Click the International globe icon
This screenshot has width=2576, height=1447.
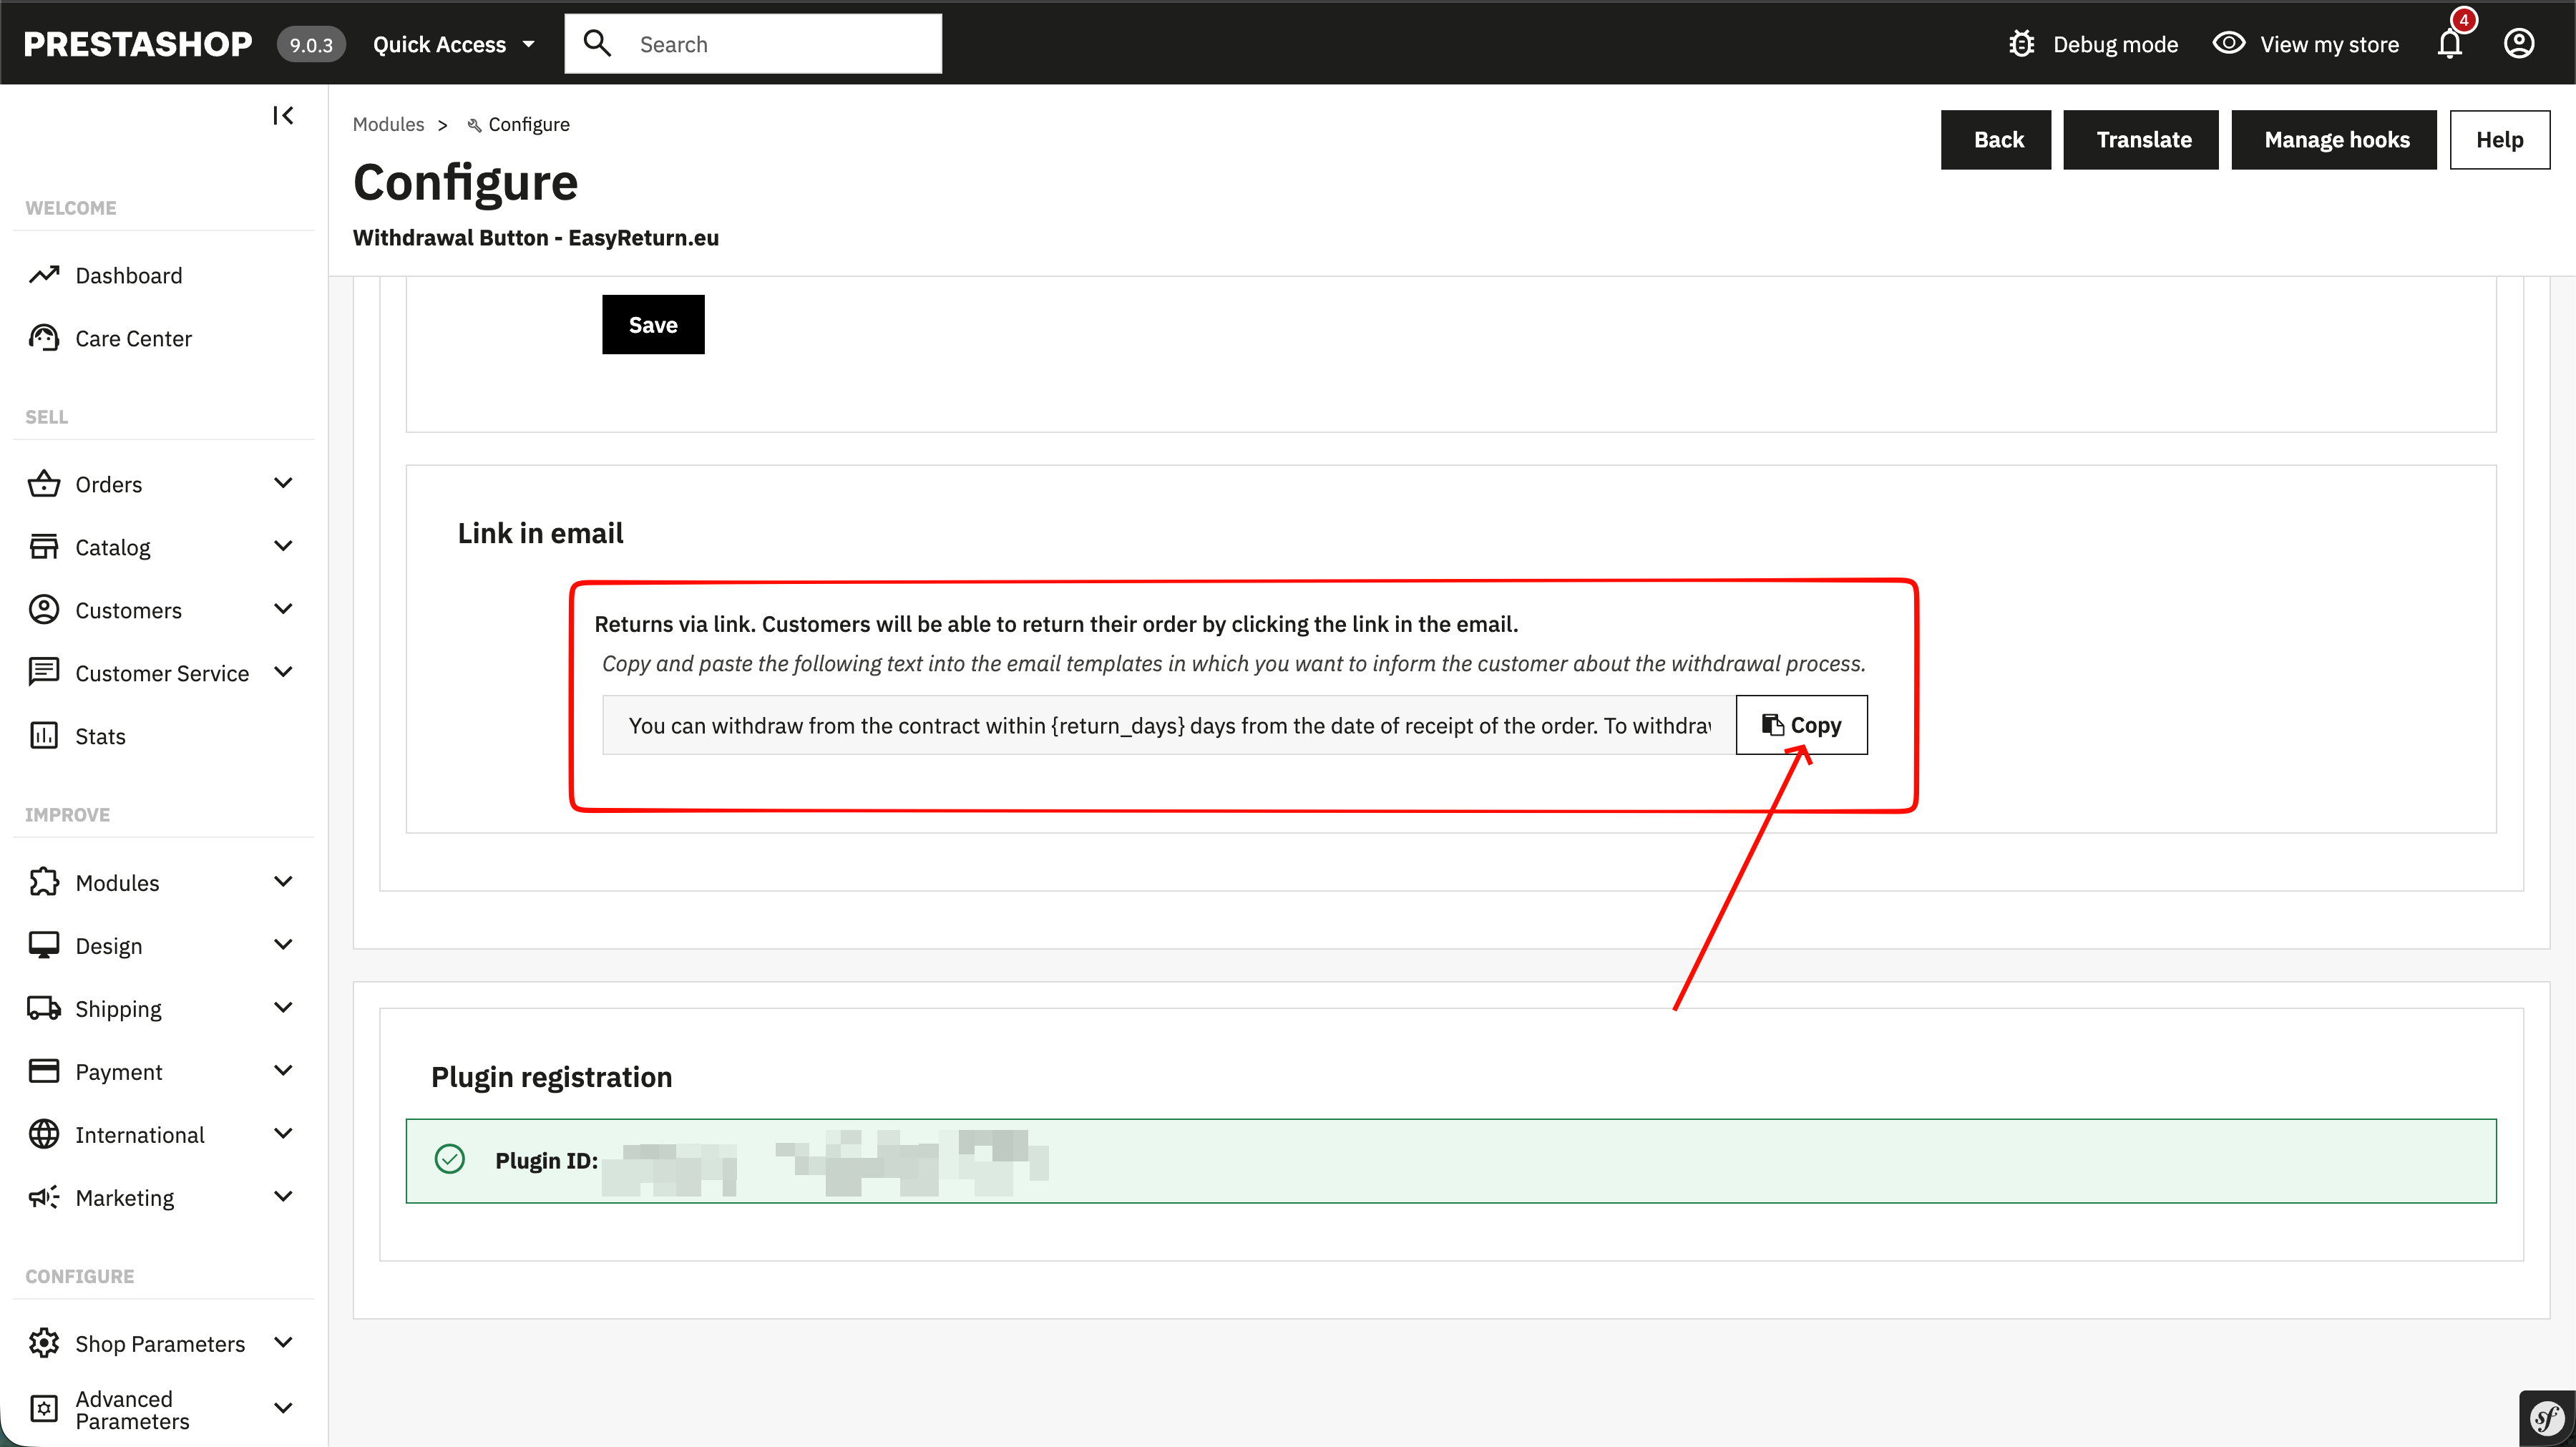coord(44,1134)
